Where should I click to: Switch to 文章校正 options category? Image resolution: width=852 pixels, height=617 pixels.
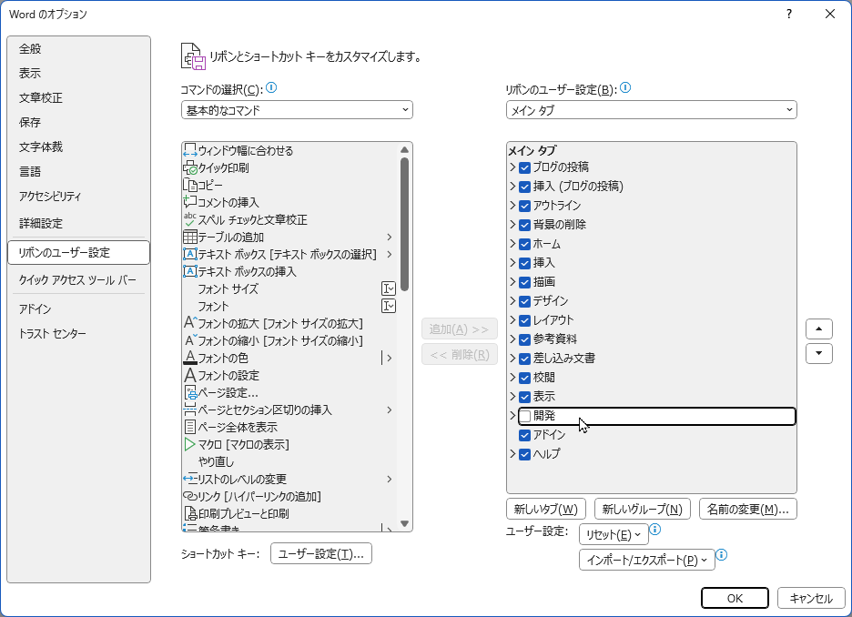click(x=79, y=97)
